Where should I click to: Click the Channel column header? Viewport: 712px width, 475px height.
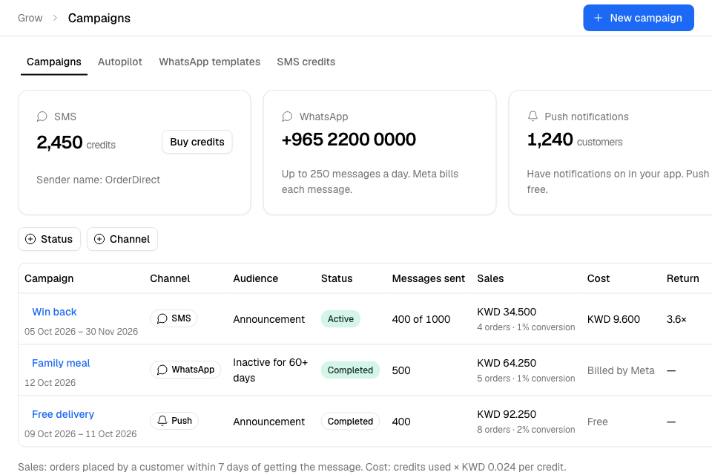[x=170, y=278]
